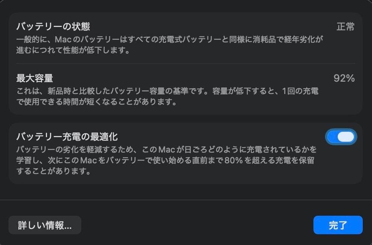Open 詳しい情報... for more battery details
Viewport: 372px width, 245px height.
(x=45, y=225)
